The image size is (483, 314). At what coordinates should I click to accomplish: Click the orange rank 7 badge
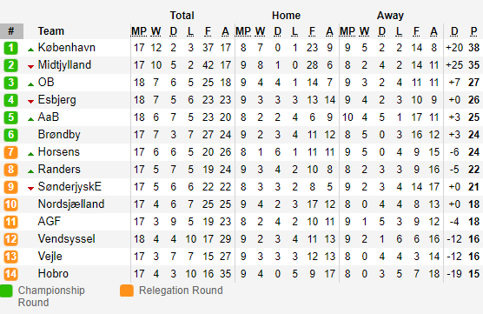[x=10, y=152]
